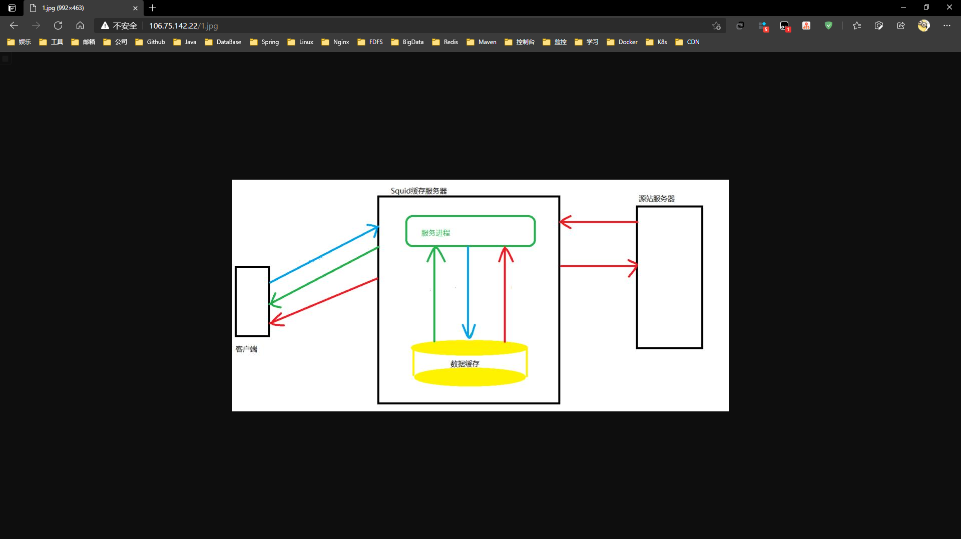This screenshot has height=539, width=961.
Task: Open the BigData bookmarks folder
Action: (407, 42)
